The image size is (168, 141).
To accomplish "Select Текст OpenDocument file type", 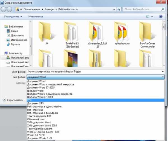I will tap(95, 129).
